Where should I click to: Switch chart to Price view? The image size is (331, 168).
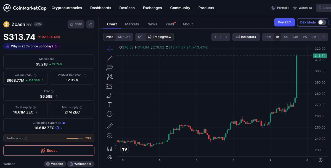[x=109, y=37]
